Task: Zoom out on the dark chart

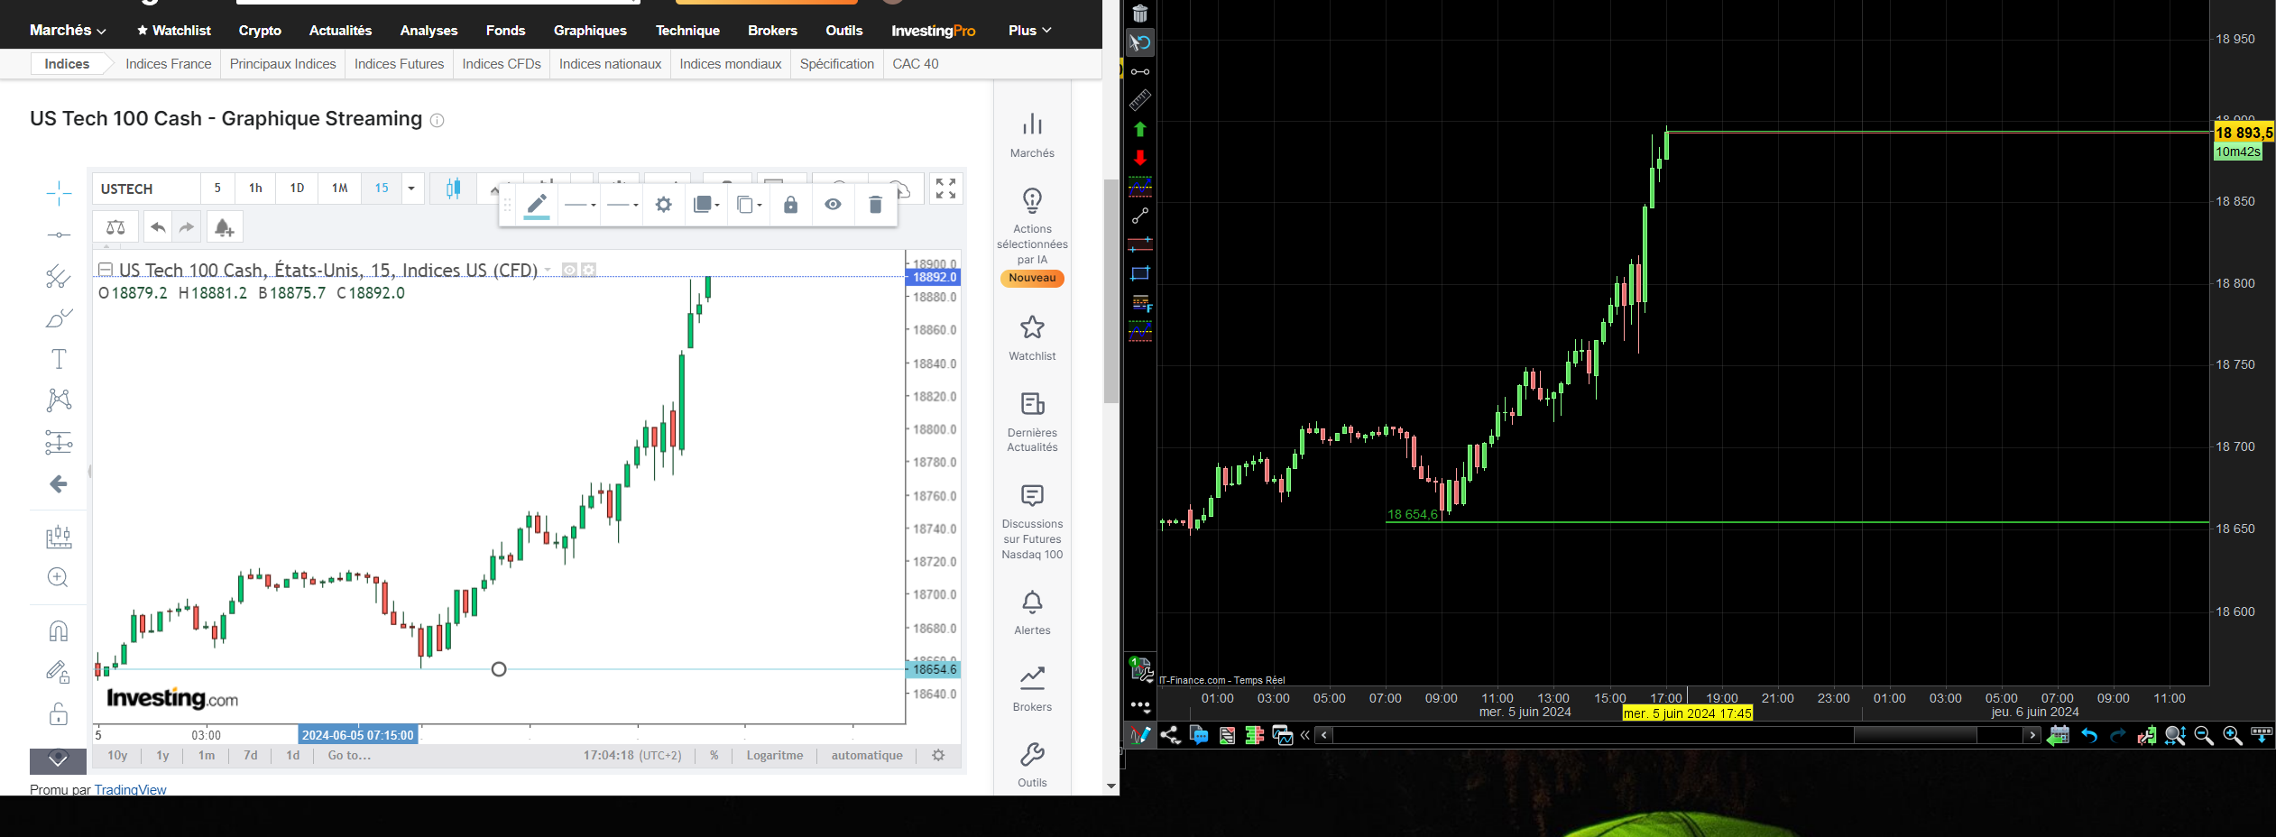Action: [x=2204, y=736]
